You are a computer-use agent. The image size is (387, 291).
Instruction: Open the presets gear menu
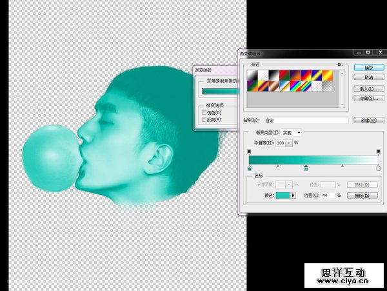pos(339,65)
